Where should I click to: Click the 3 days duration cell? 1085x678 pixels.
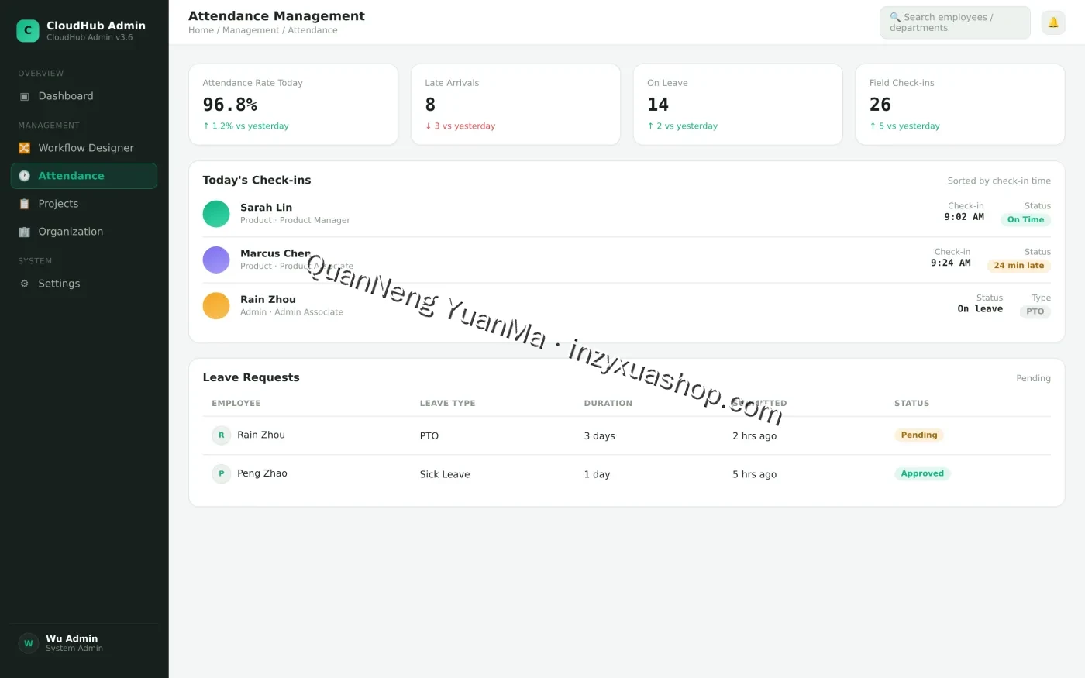tap(600, 436)
